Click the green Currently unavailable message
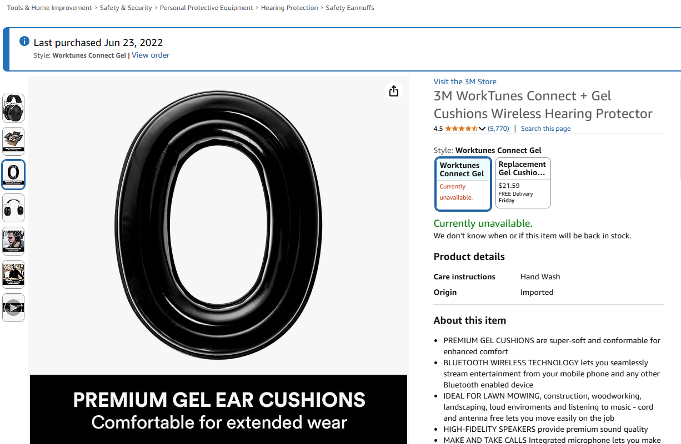Image resolution: width=681 pixels, height=444 pixels. pos(483,223)
